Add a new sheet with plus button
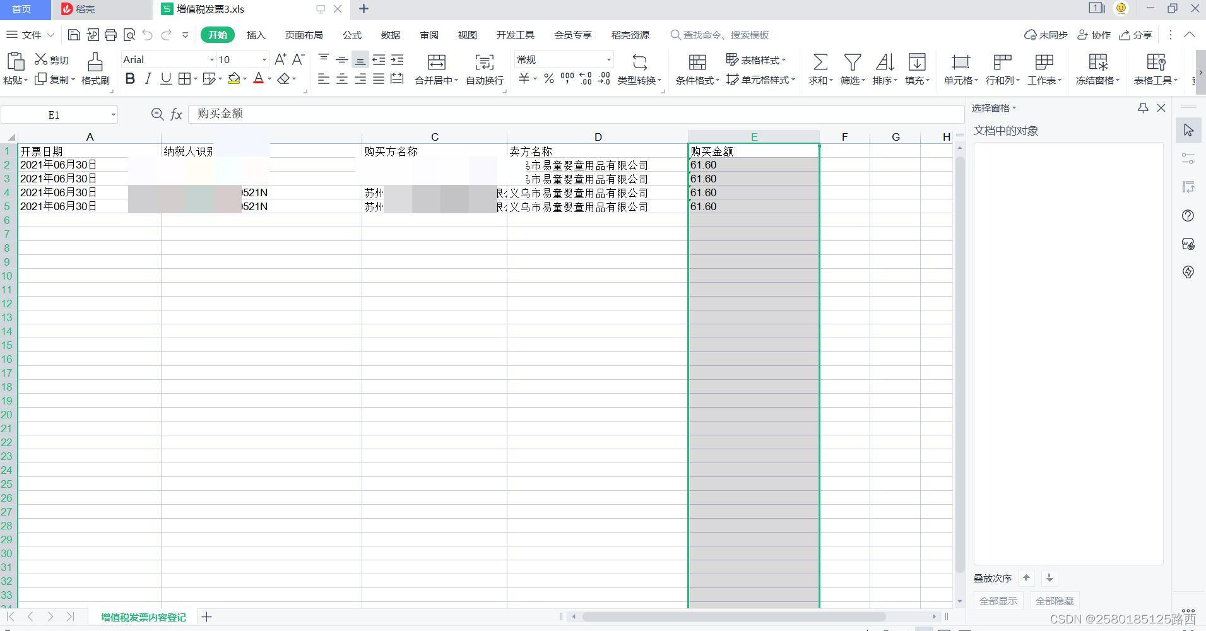This screenshot has height=631, width=1206. click(x=206, y=617)
